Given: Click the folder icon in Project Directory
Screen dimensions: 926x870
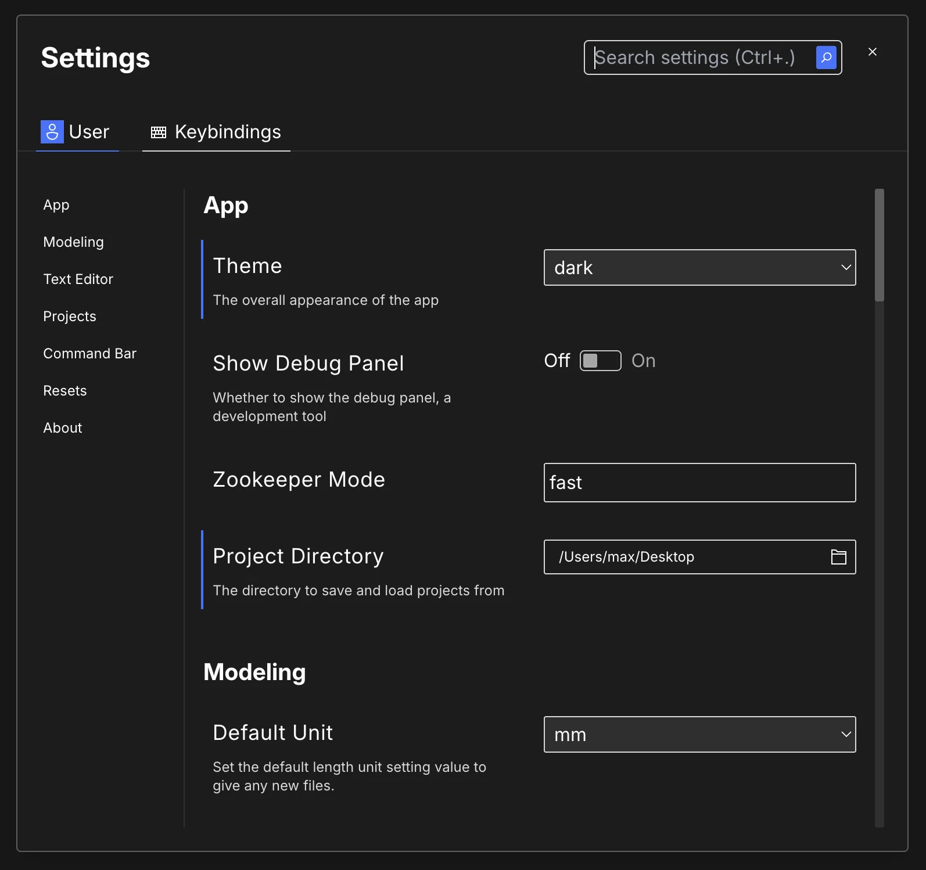Looking at the screenshot, I should 838,557.
